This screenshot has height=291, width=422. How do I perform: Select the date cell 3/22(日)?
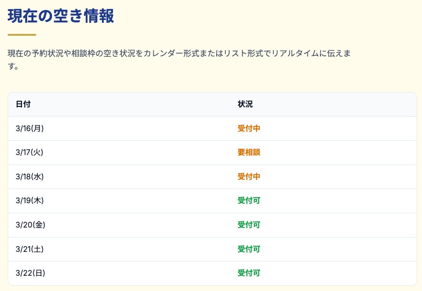click(x=30, y=273)
